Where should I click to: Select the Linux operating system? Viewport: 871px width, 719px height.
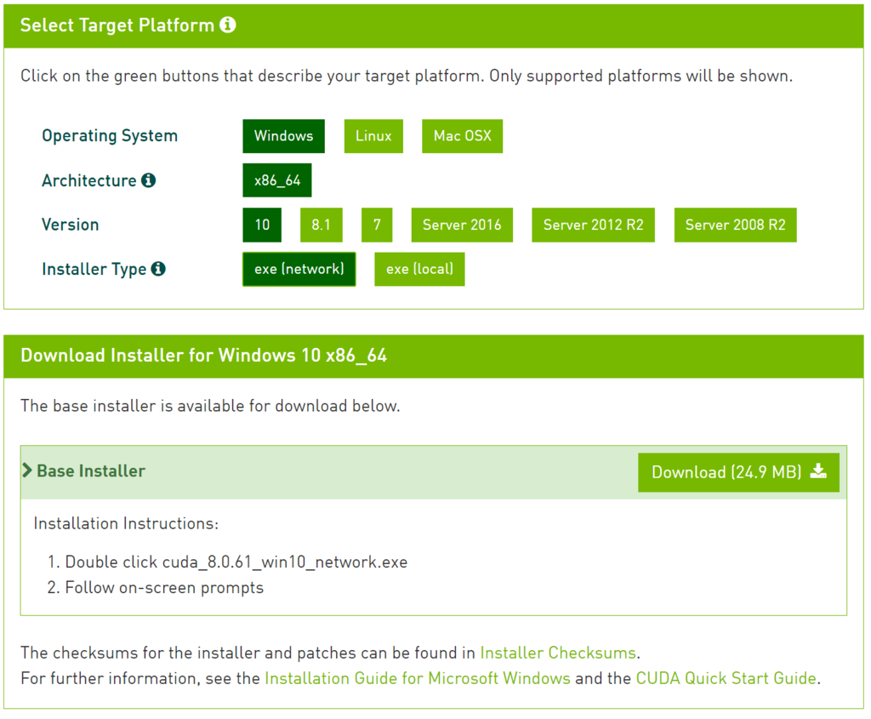[373, 136]
